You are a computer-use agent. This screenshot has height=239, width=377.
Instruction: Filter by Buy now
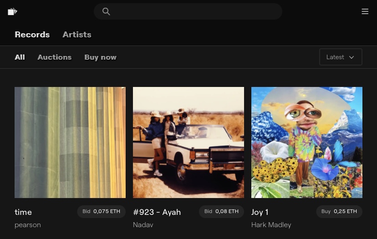101,57
